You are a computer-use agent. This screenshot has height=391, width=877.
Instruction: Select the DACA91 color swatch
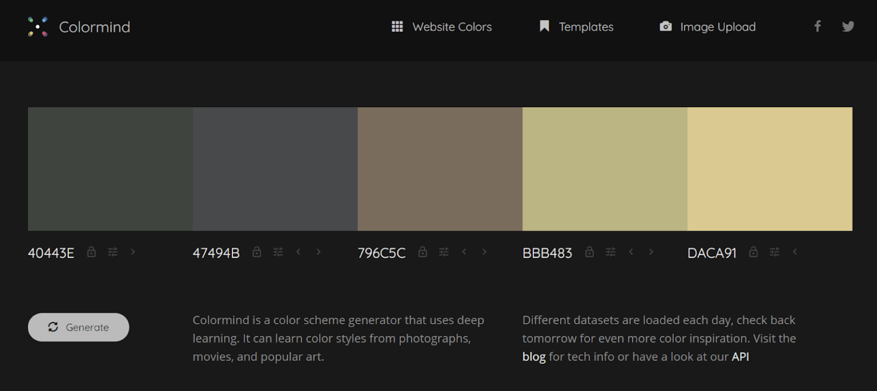(x=770, y=169)
